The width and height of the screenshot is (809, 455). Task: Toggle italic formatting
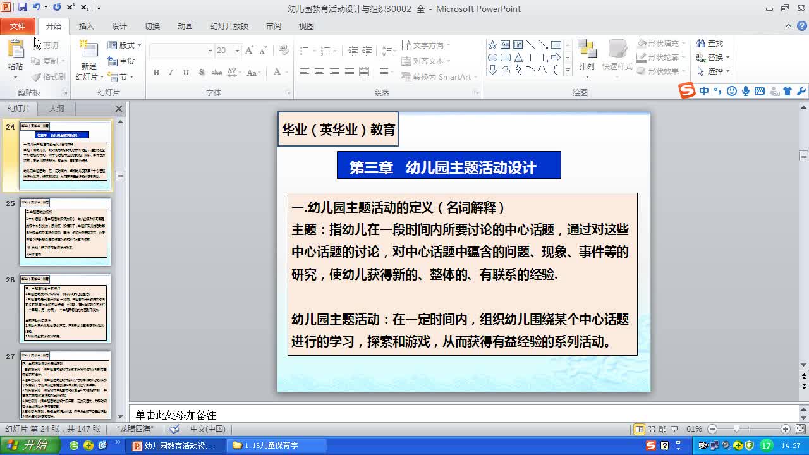169,73
